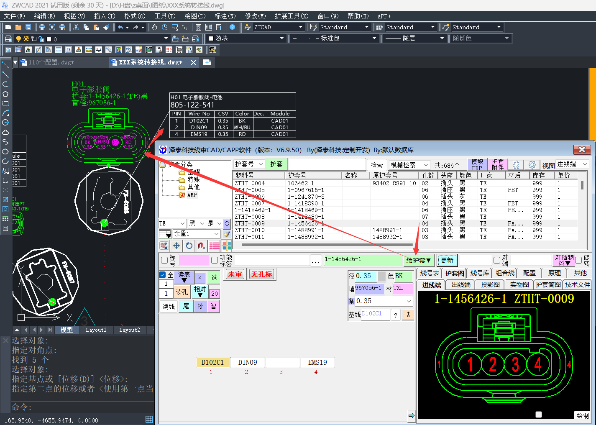Open the help question mark icon
Viewport: 596px width, 425px height.
tap(233, 27)
